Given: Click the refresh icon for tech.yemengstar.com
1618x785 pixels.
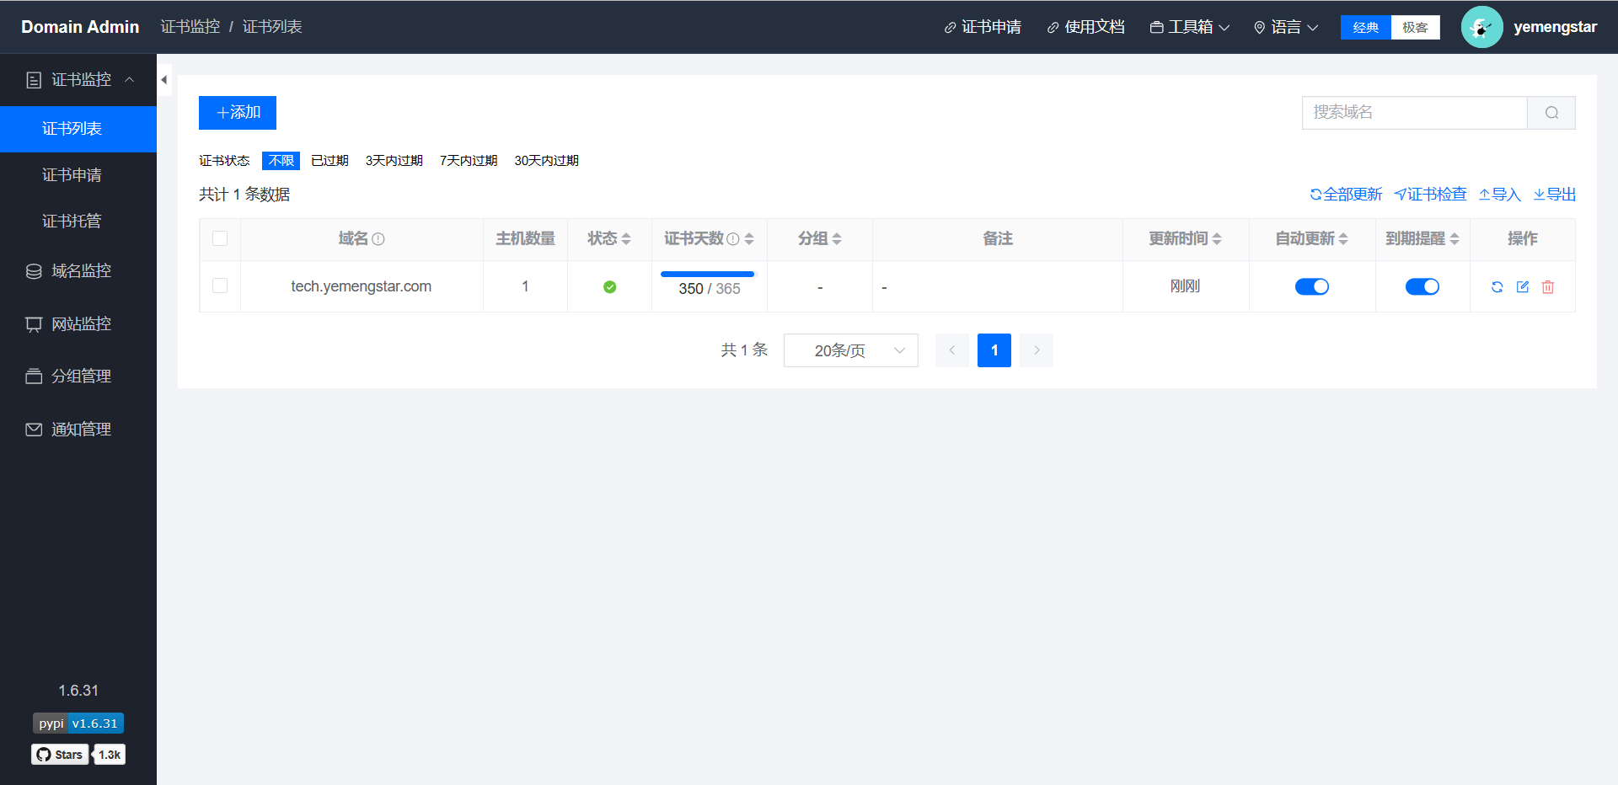Looking at the screenshot, I should [1497, 287].
